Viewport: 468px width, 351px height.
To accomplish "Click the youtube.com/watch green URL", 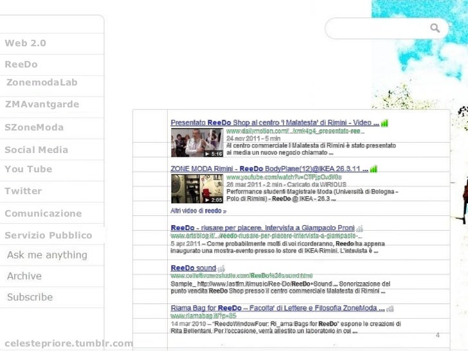I will click(284, 177).
